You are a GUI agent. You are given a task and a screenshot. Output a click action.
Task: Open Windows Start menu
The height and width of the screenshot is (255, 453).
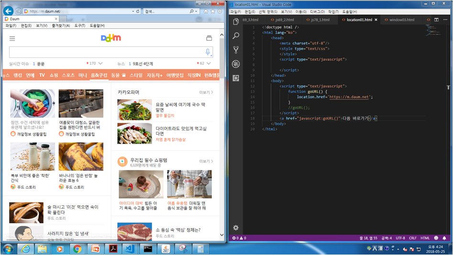click(8, 249)
